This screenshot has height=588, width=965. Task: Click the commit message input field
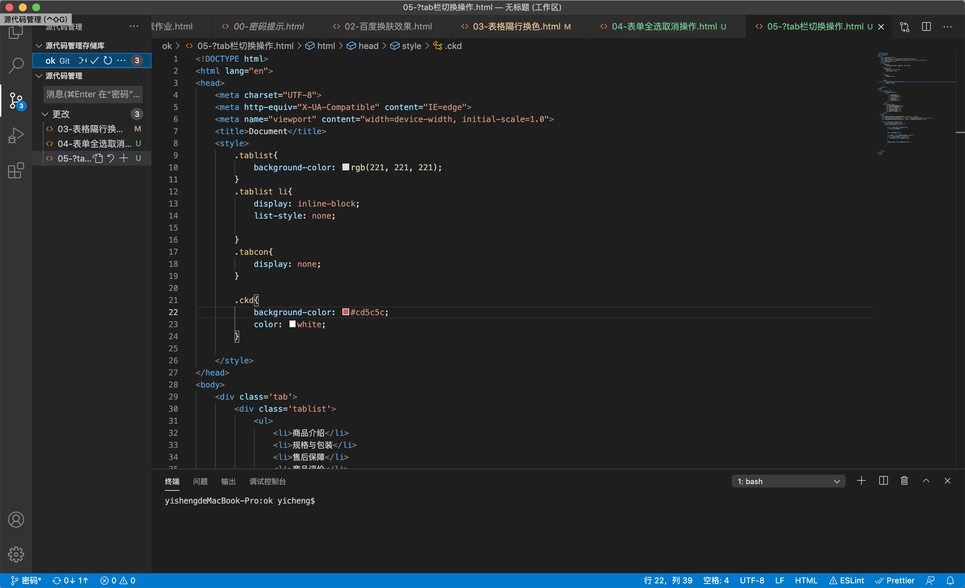coord(92,95)
